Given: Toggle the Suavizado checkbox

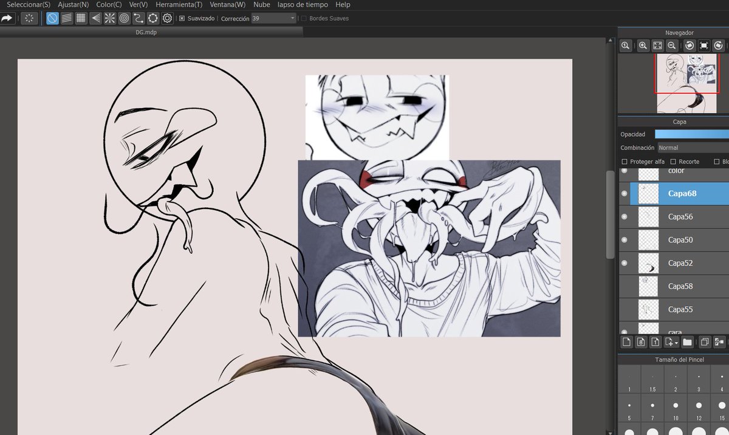Looking at the screenshot, I should (182, 19).
